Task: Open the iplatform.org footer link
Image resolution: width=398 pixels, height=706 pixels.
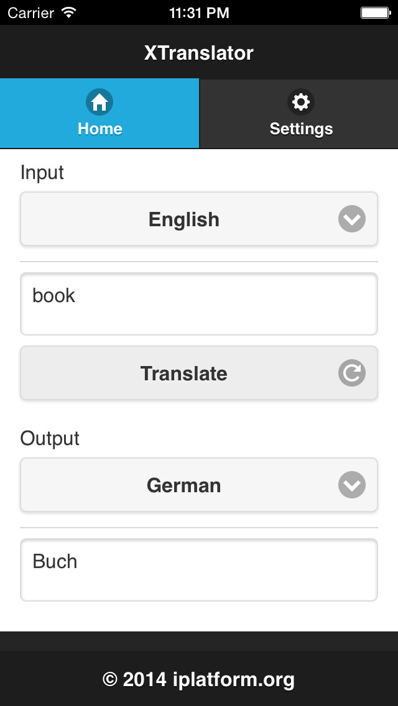Action: [198, 679]
